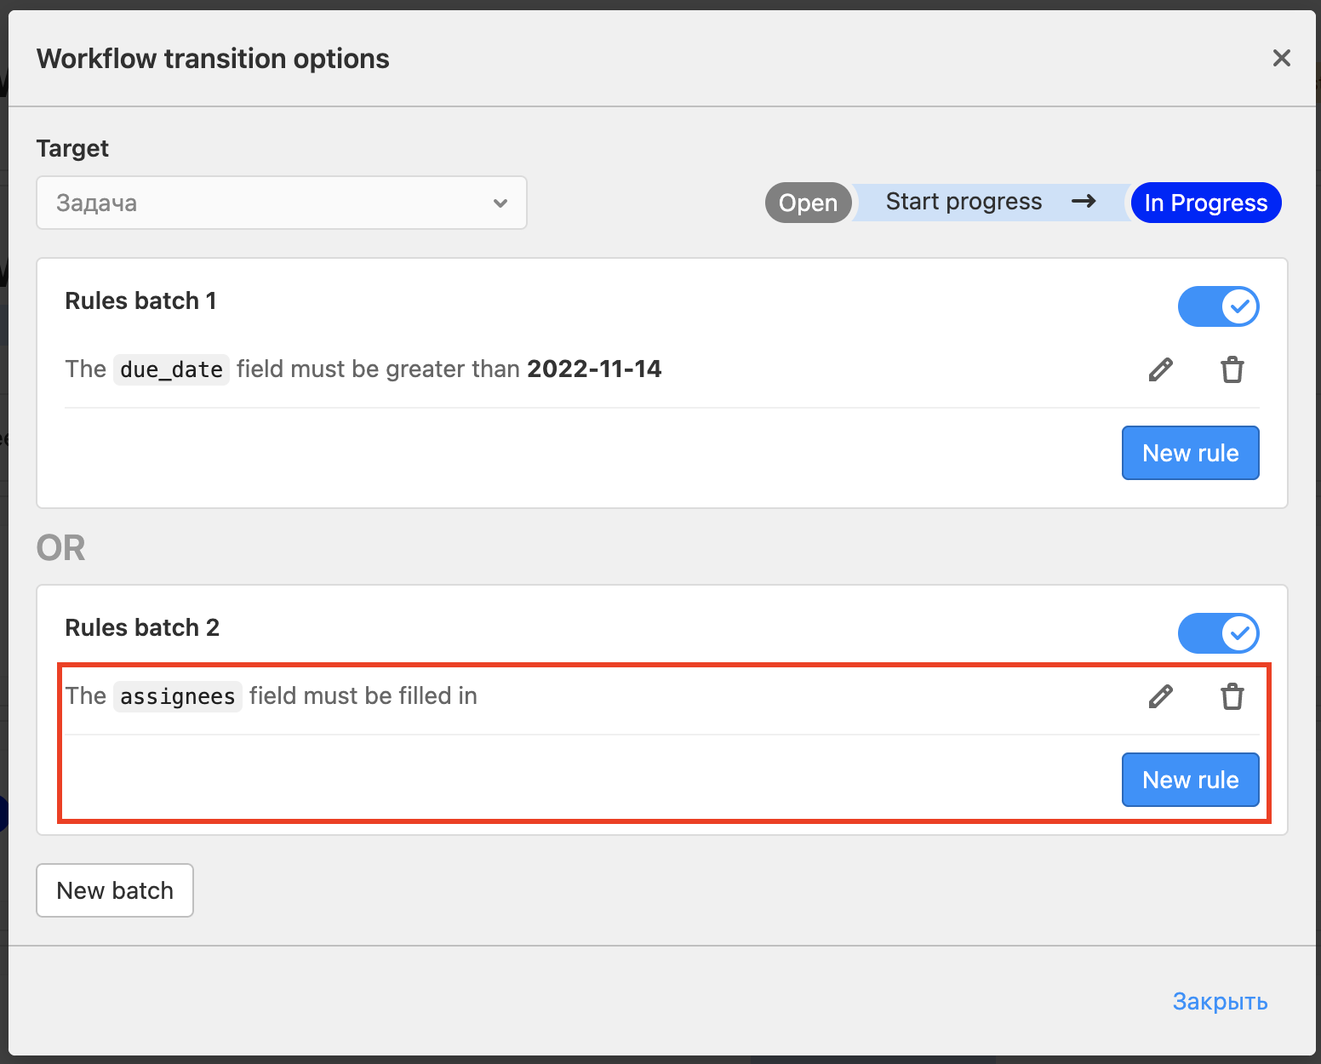
Task: Click the 2022-11-14 date value
Action: [x=594, y=369]
